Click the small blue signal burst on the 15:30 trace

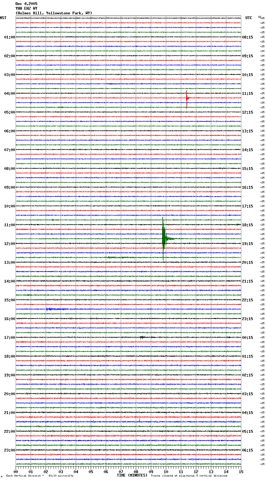point(56,309)
